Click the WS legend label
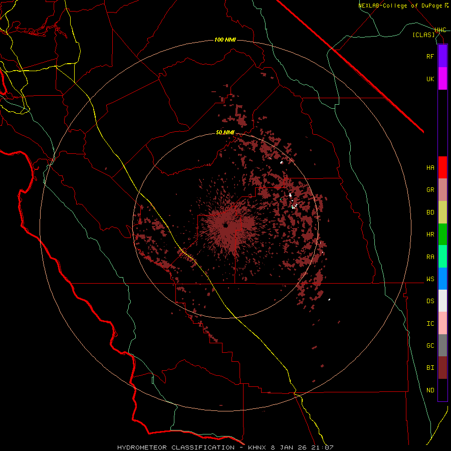 [430, 279]
